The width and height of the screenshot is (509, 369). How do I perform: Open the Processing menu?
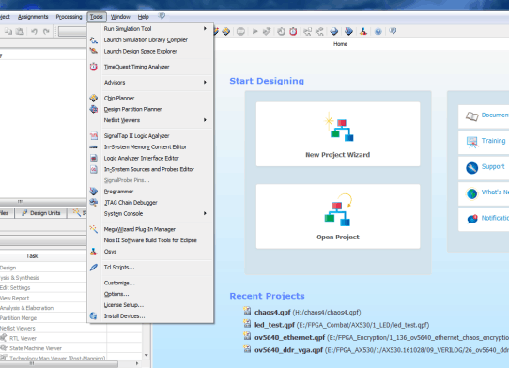coord(69,17)
